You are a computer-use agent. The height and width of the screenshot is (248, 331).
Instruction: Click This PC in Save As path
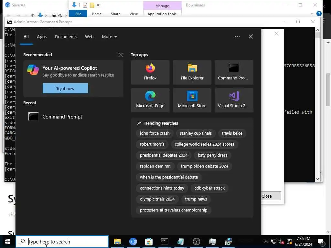(x=56, y=15)
